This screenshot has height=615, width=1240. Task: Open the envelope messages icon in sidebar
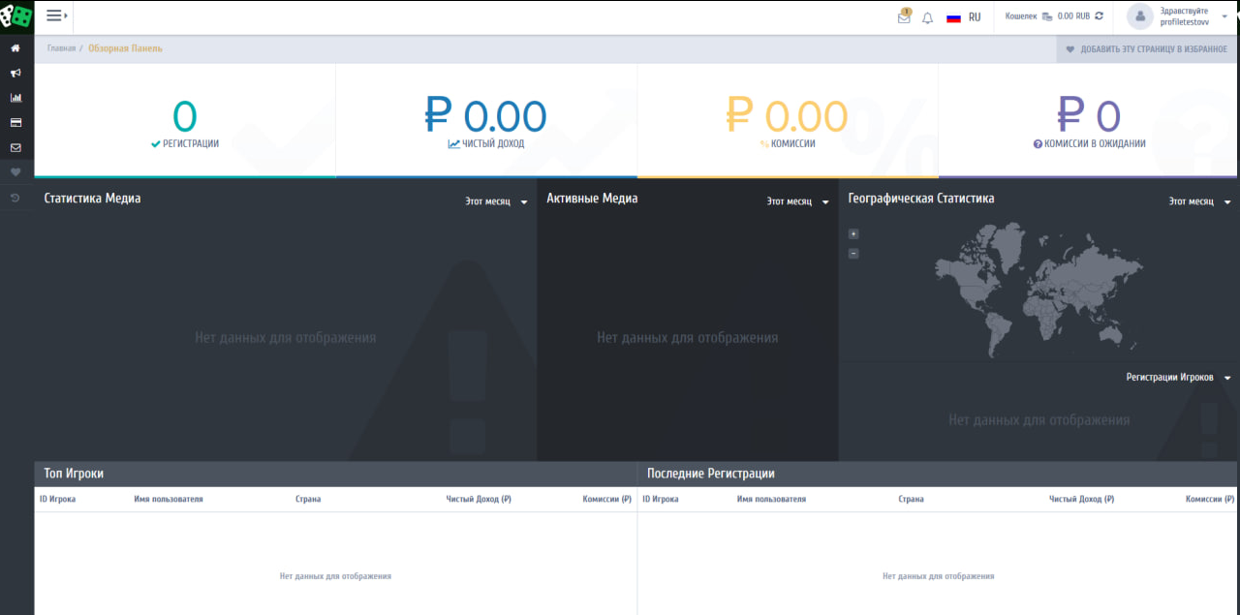(15, 148)
